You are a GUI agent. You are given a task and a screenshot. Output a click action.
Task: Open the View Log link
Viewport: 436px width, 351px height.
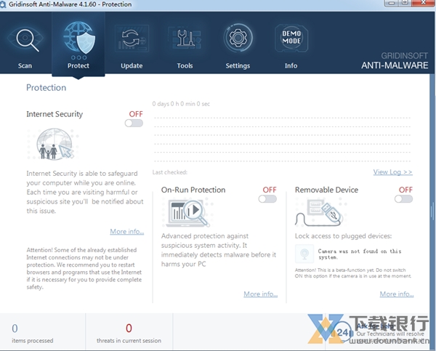[x=392, y=172]
